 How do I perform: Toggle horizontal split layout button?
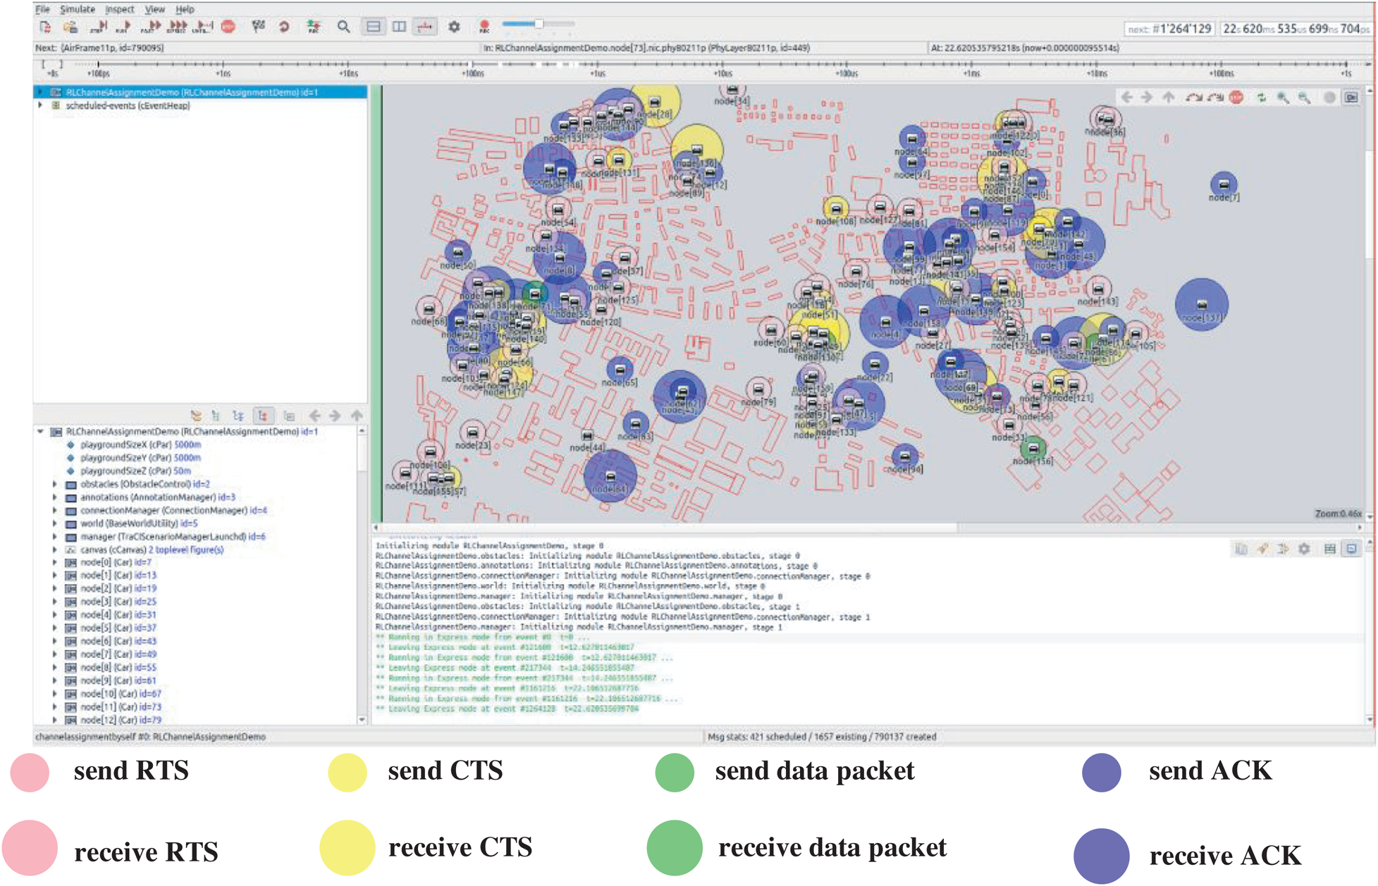click(x=373, y=27)
